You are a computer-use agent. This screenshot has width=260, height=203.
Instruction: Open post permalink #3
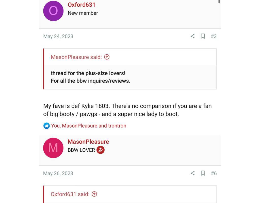(x=214, y=36)
